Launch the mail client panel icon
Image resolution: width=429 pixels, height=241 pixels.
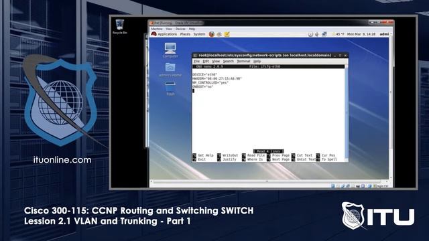click(x=219, y=34)
